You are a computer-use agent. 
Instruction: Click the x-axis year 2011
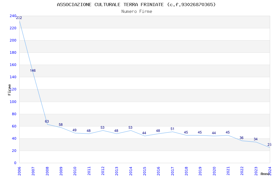pyautogui.click(x=89, y=171)
